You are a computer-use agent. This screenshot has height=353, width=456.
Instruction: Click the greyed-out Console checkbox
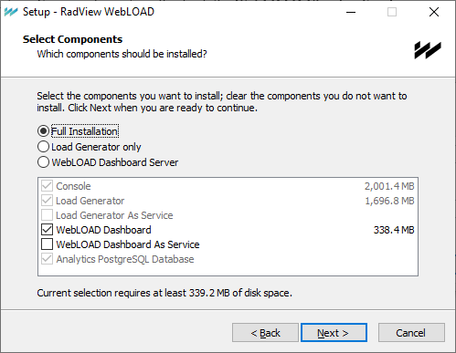47,186
